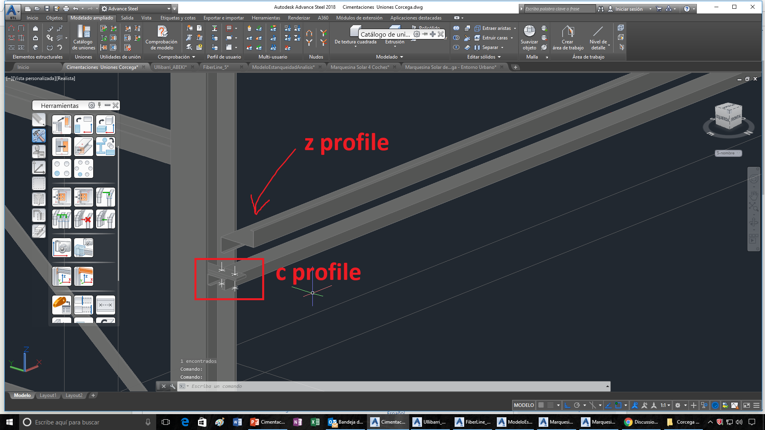Viewport: 765px width, 430px height.
Task: Run Comprobación de modelo check
Action: pyautogui.click(x=161, y=38)
